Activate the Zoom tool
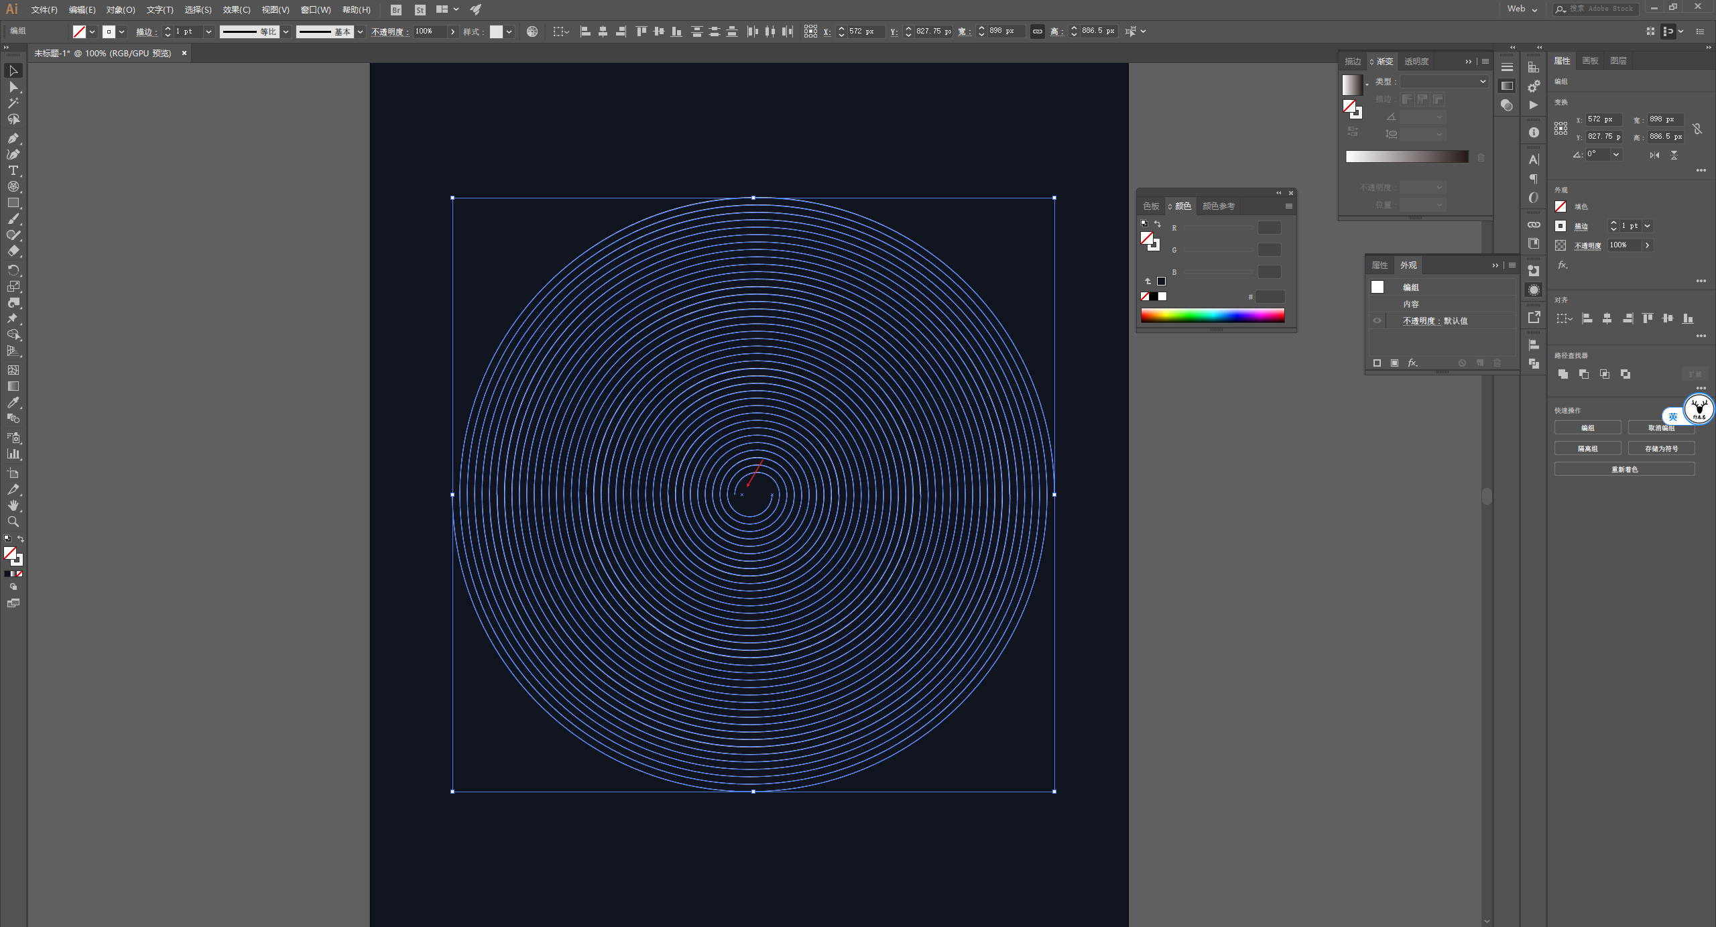Screen dimensions: 1716x927 (13, 521)
